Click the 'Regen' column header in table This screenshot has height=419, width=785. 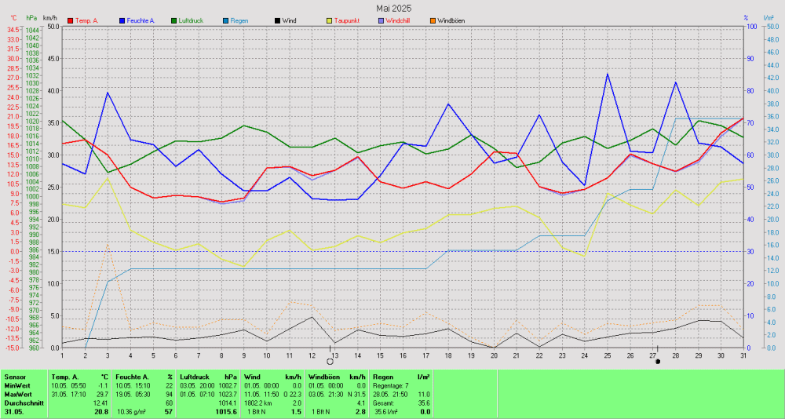tap(383, 377)
